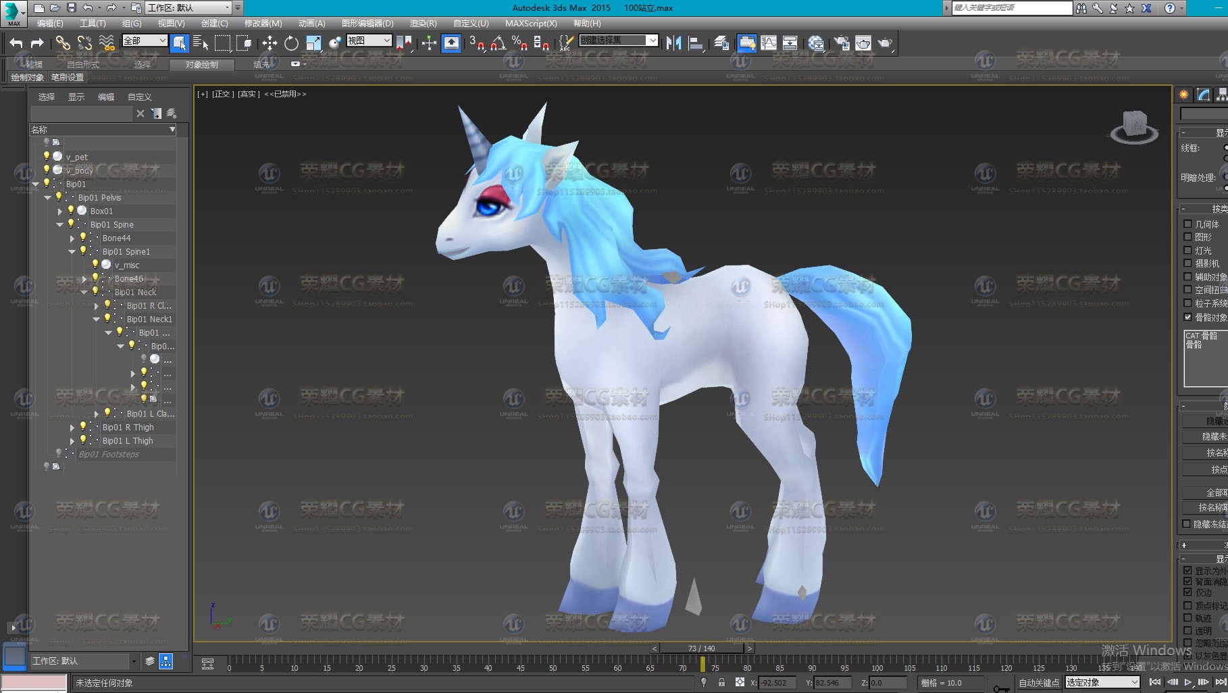The height and width of the screenshot is (693, 1228).
Task: Toggle the 图形 checkbox
Action: [1187, 237]
